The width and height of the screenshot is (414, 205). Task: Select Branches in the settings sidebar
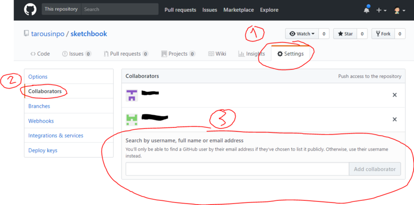tap(69, 106)
